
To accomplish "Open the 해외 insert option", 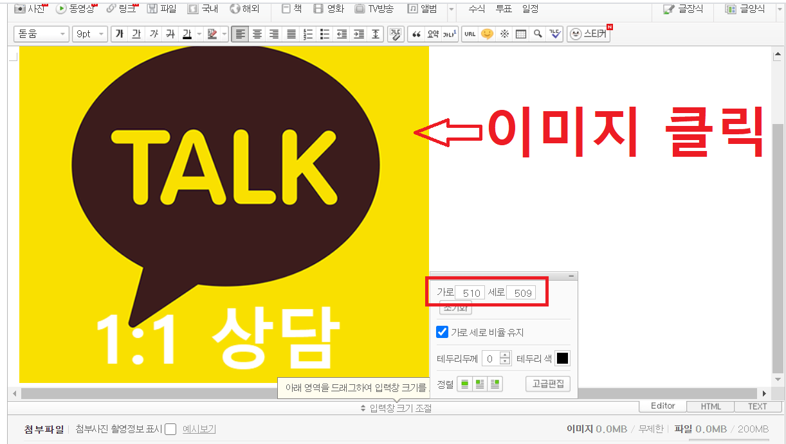I will (x=244, y=9).
